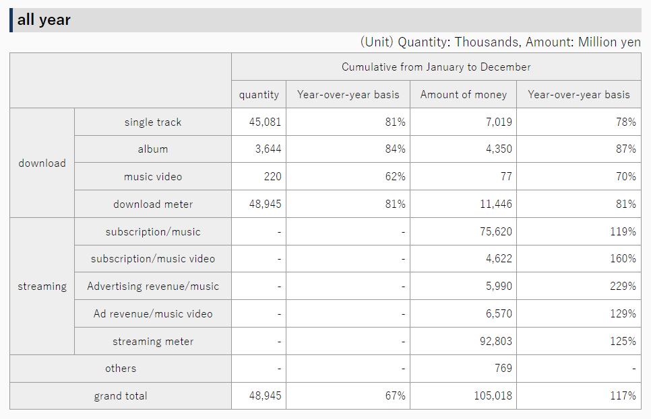Screen dimensions: 651x419
Task: Click the "all year" section heading
Action: [44, 20]
